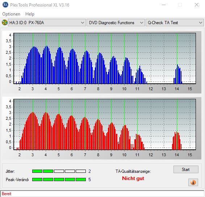Screen dimensions: 205x197
Task: Click the Peak-Veränderung level indicator bar
Action: click(59, 180)
